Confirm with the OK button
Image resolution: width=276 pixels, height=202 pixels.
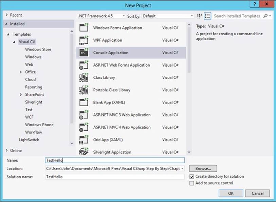pos(231,193)
